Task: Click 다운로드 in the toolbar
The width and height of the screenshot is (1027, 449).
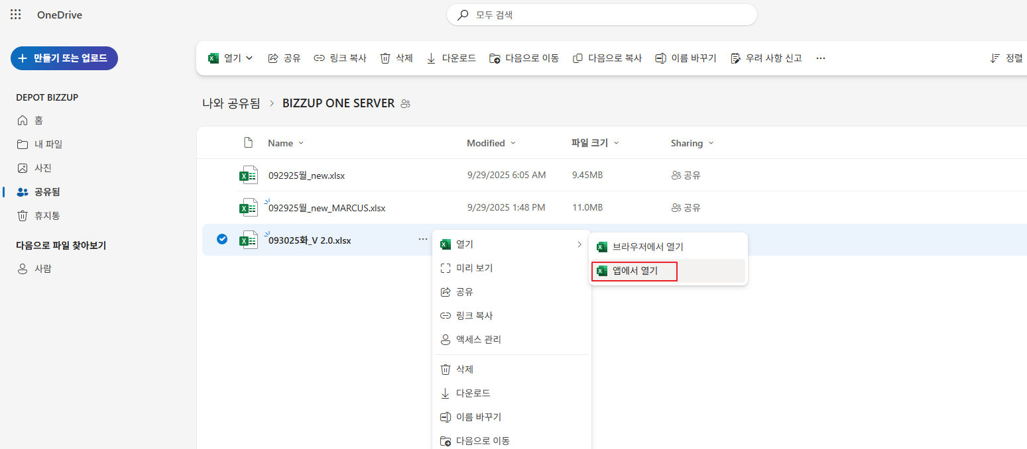Action: (x=451, y=58)
